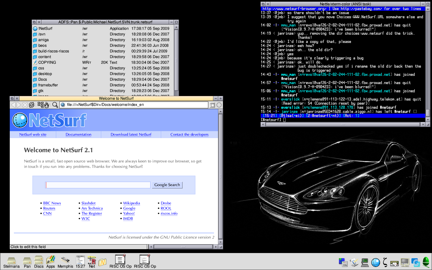The width and height of the screenshot is (432, 270).
Task: Click the magnifier search icon in NetSurf toolbar
Action: [x=55, y=105]
